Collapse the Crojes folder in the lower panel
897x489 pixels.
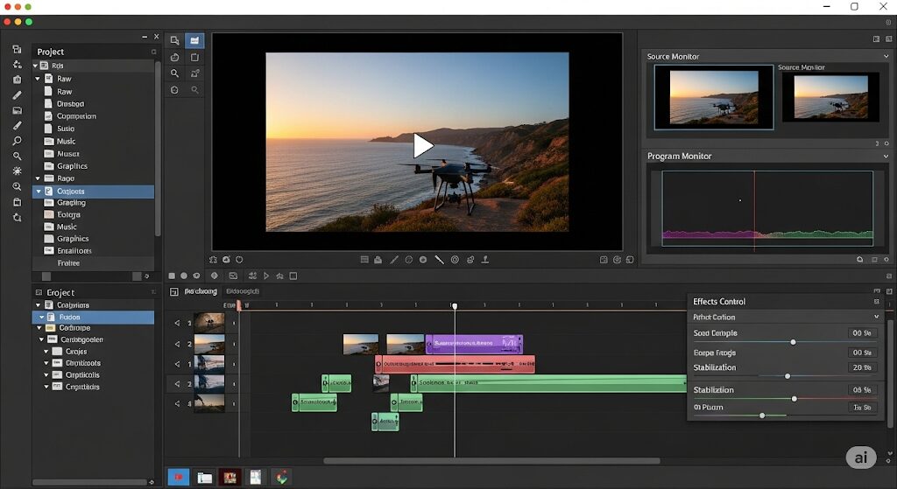pos(46,352)
